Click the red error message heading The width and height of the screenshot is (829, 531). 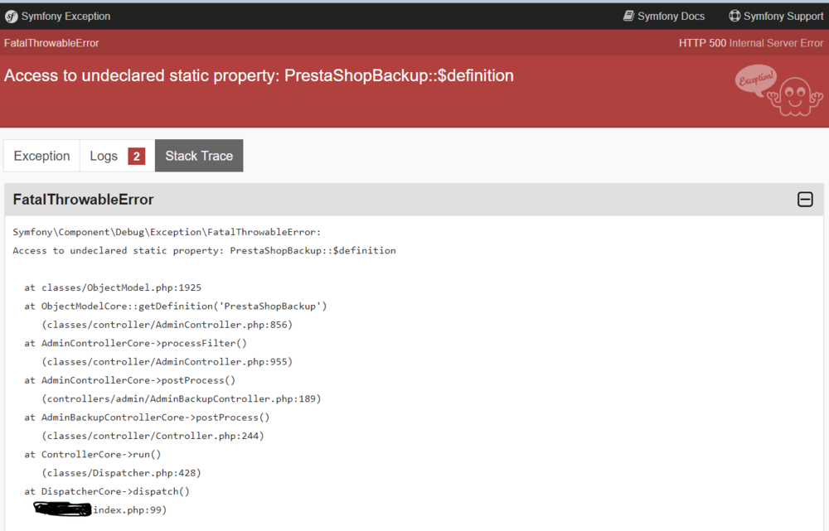pyautogui.click(x=259, y=75)
